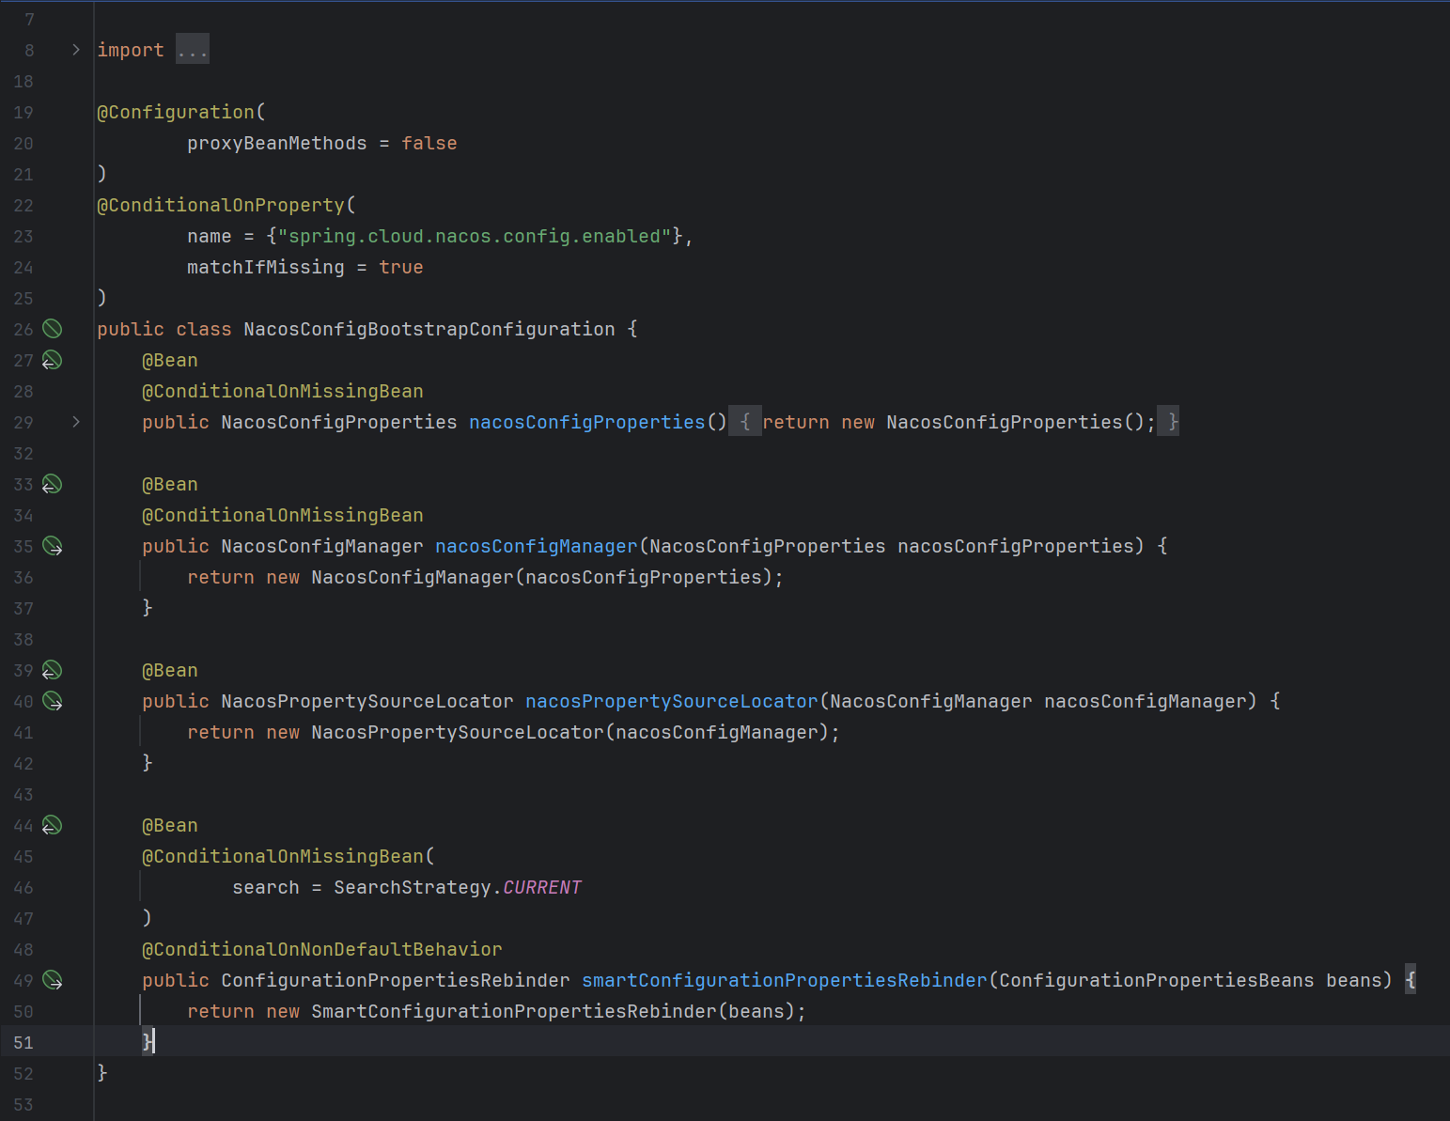
Task: Click the @ConditionalOnNonDefaultBehavior annotation
Action: pyautogui.click(x=321, y=949)
